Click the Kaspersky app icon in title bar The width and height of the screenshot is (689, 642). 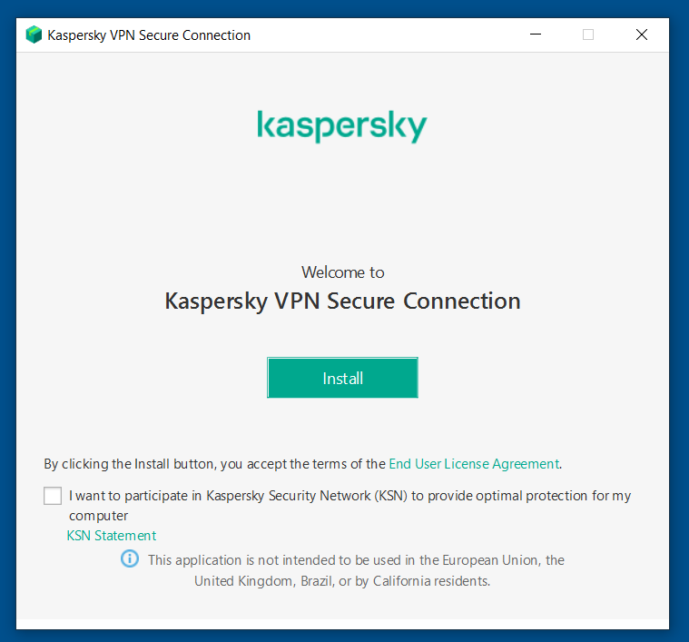[34, 35]
